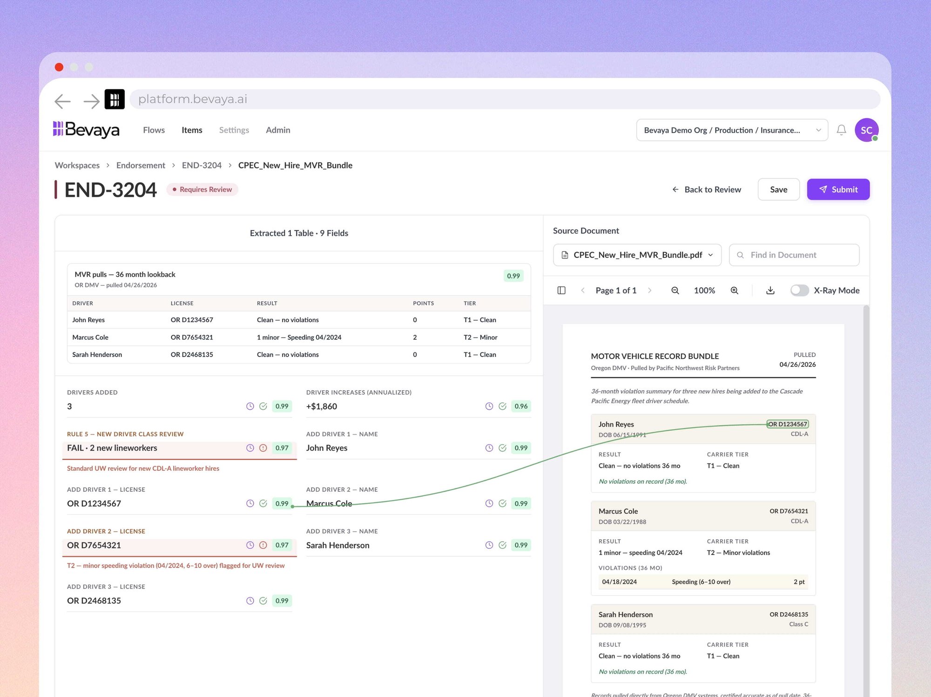
Task: Click verified check for Add Driver 3 Name
Action: click(x=502, y=545)
